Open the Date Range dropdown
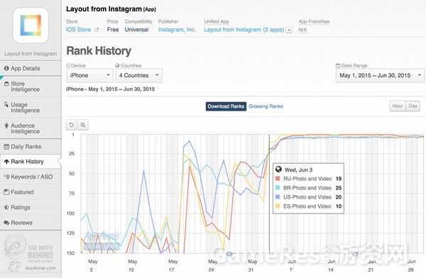Screen dimensions: 426x278 tap(380, 75)
